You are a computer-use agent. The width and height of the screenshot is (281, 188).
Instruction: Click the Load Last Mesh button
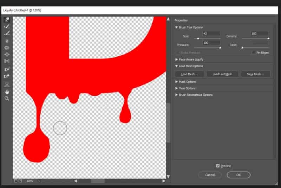222,74
